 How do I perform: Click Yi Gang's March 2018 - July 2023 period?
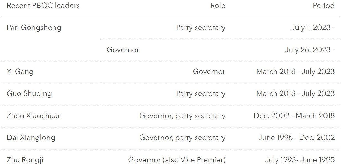[x=295, y=72]
